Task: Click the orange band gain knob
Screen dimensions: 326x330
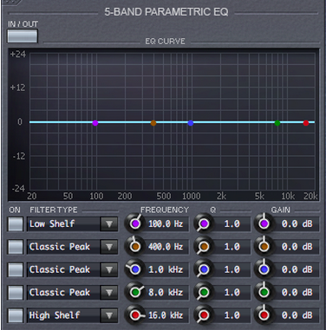Action: (x=264, y=247)
